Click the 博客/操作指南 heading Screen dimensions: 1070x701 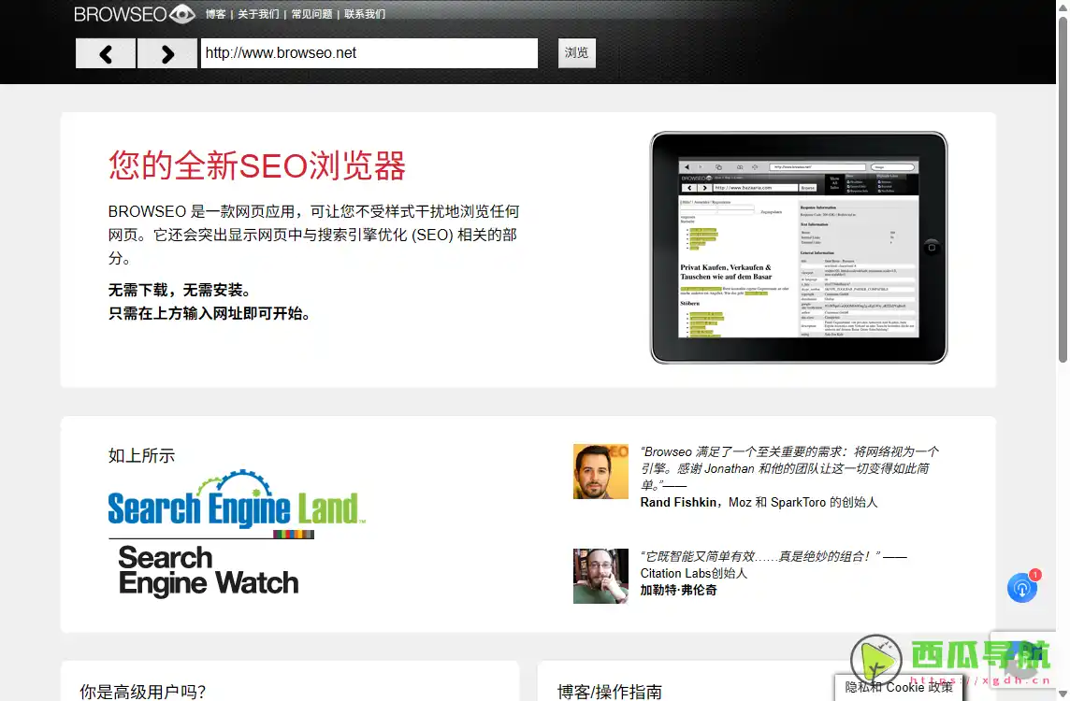pos(610,692)
